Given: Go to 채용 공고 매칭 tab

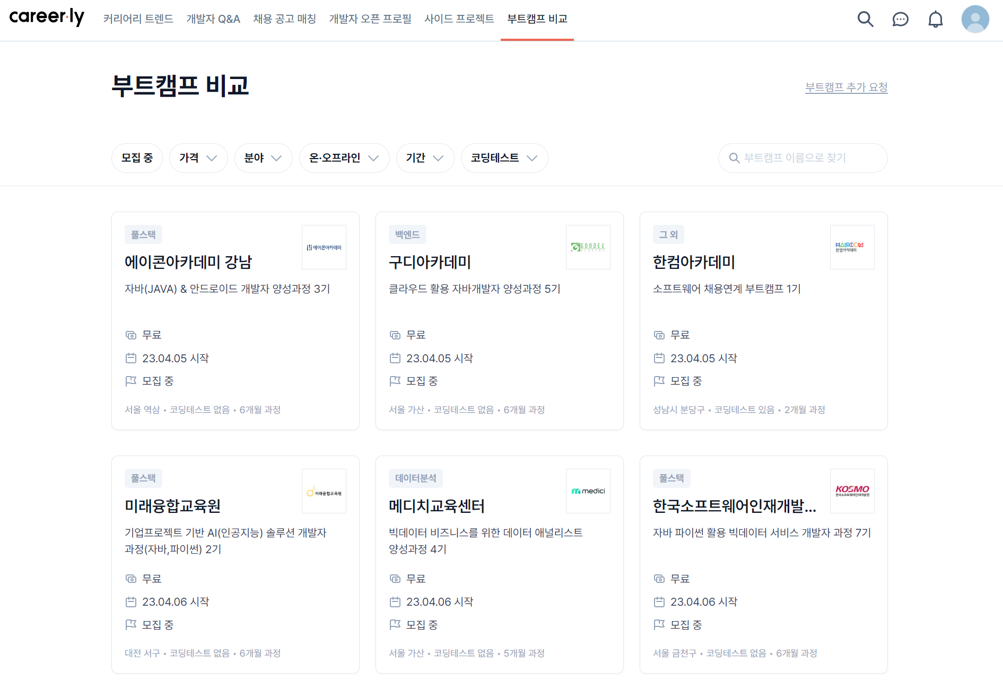Looking at the screenshot, I should click(x=284, y=19).
